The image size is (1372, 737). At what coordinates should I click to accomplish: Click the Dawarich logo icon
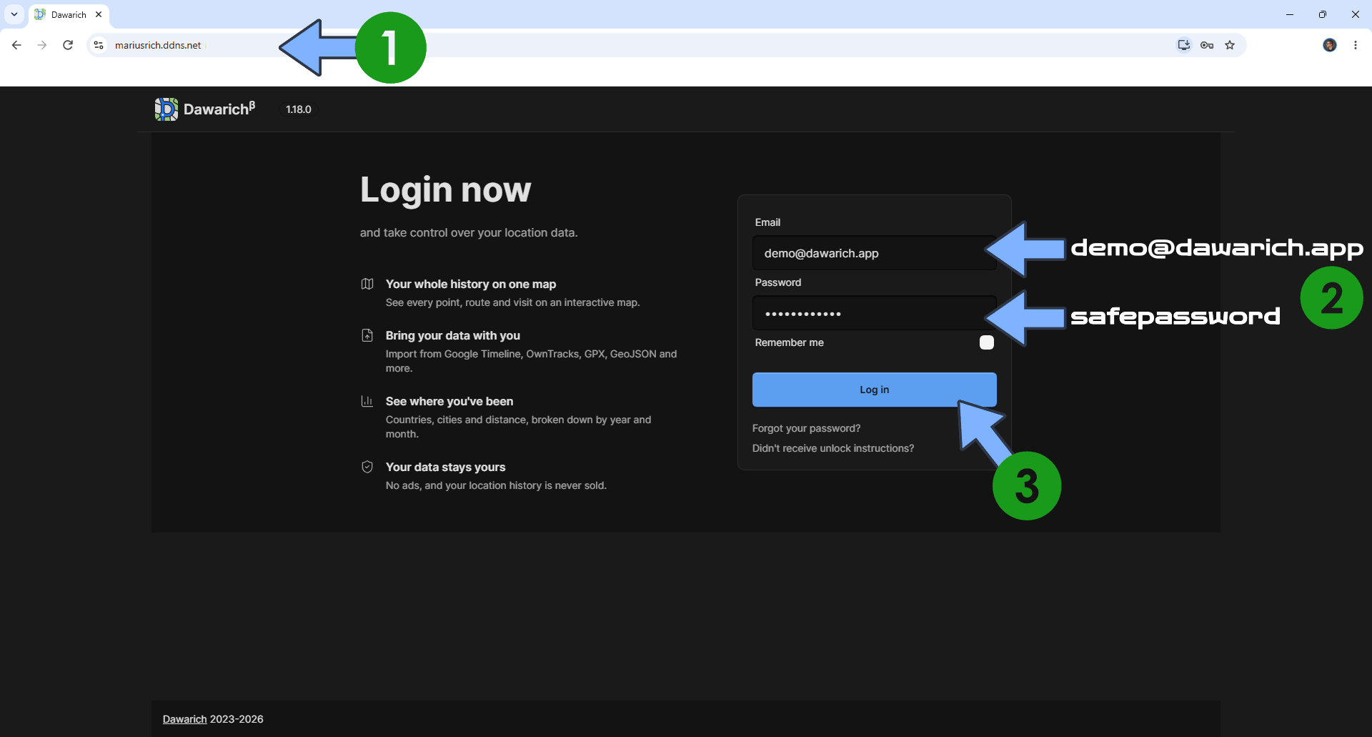[166, 109]
